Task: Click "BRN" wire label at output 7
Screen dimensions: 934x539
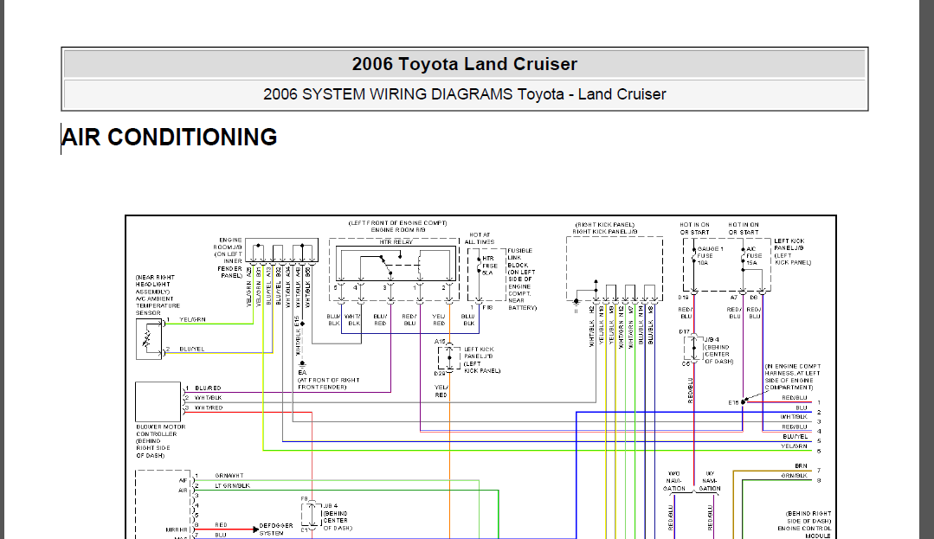Action: point(802,465)
